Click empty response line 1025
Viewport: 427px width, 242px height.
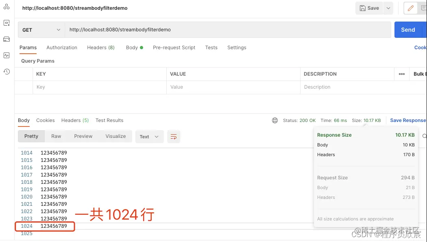27,233
